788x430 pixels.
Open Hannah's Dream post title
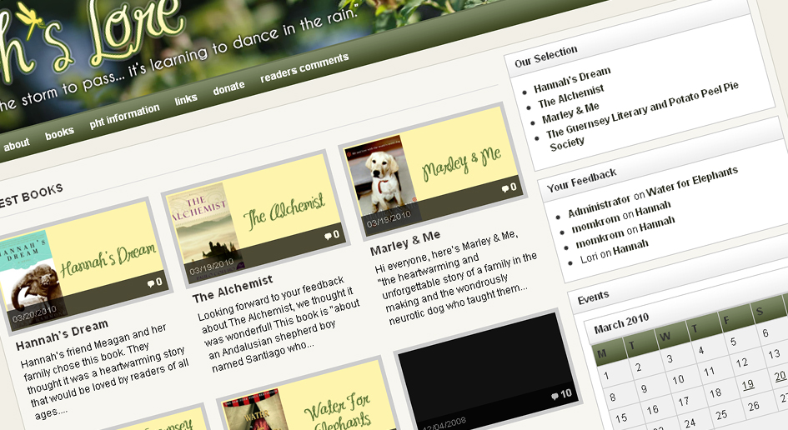[x=62, y=335]
